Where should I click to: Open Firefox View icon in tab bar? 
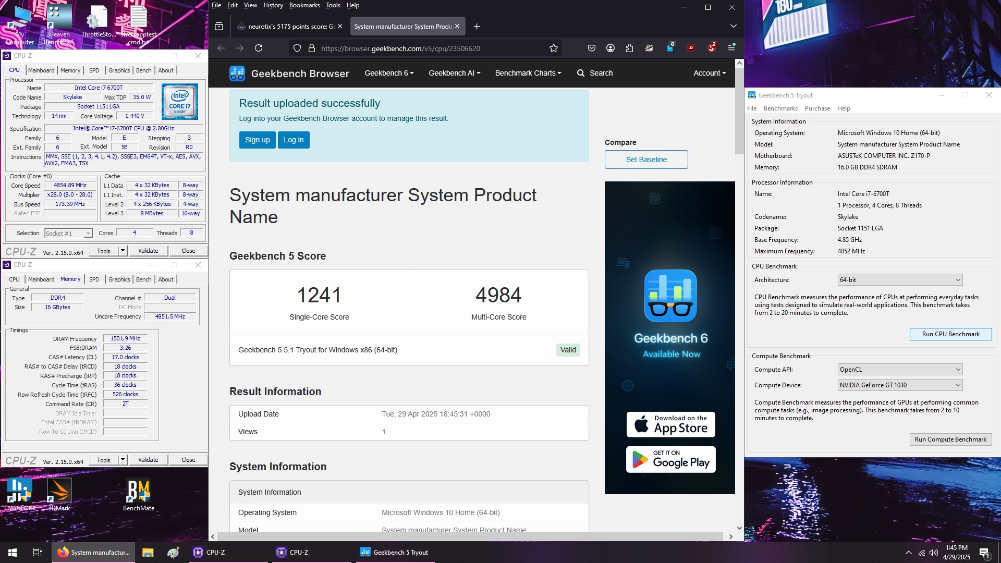click(219, 26)
